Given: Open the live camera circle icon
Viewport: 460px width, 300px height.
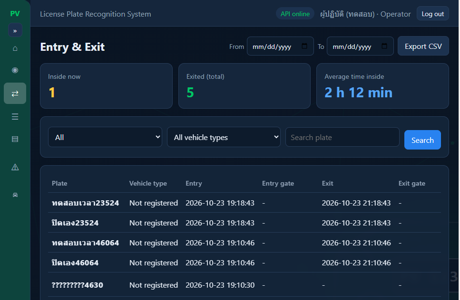Looking at the screenshot, I should (15, 70).
